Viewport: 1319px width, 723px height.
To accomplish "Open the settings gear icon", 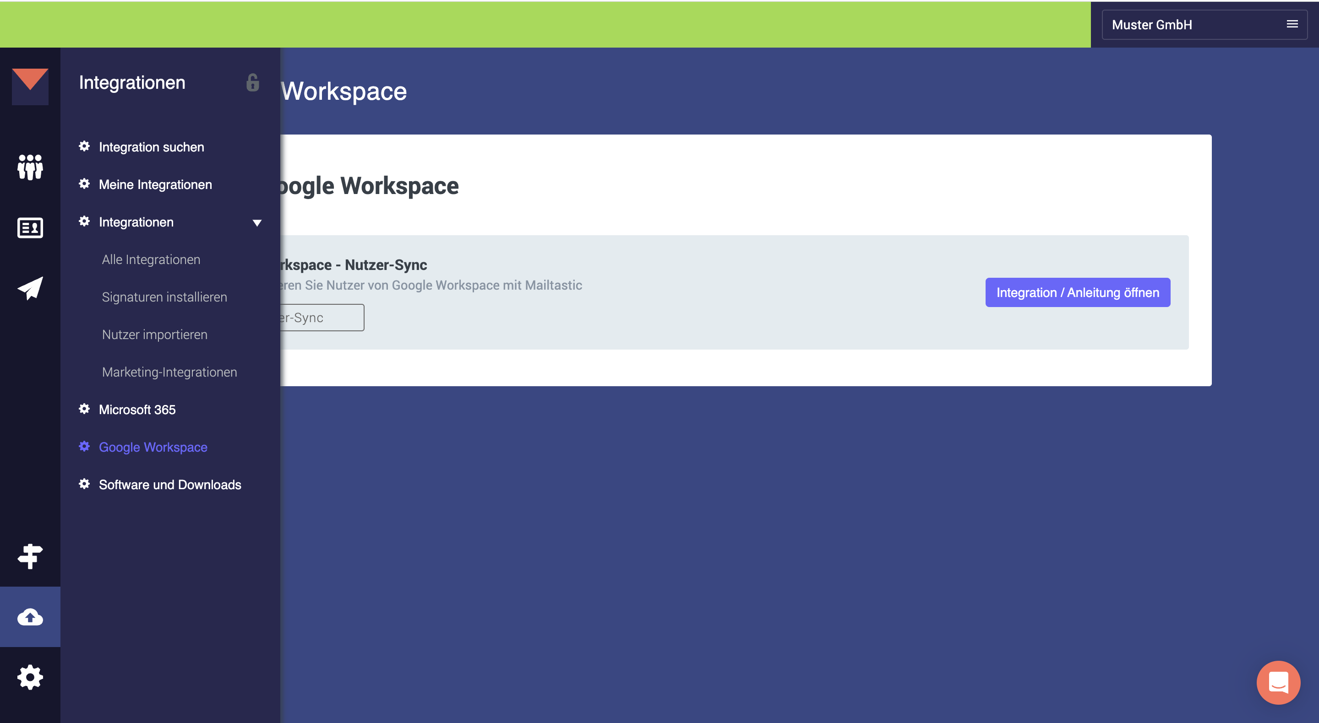I will click(30, 677).
